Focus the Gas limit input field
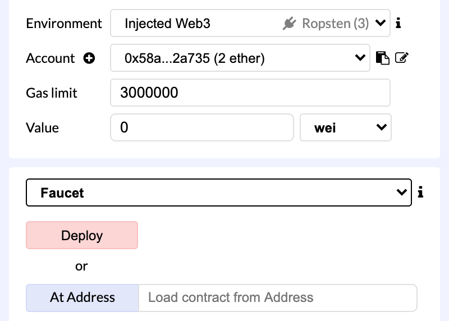Viewport: 449px width, 321px height. (250, 93)
